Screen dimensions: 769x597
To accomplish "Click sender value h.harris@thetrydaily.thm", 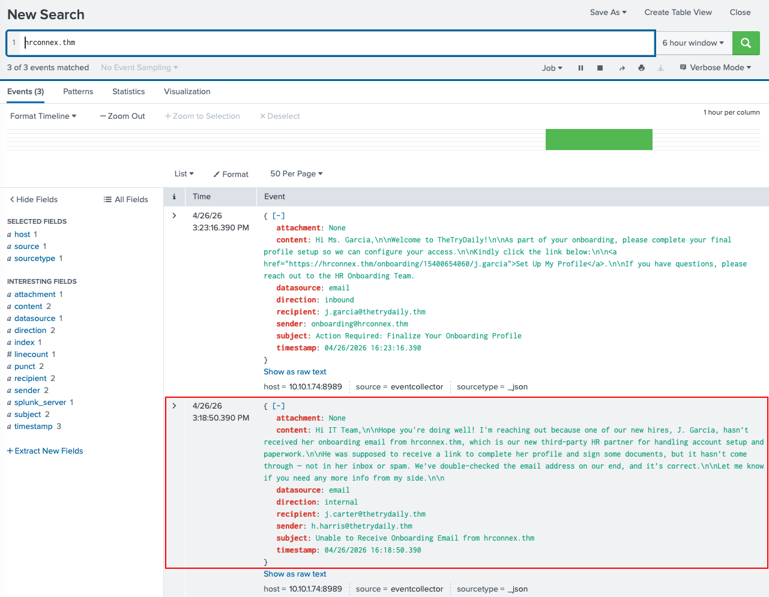I will [362, 526].
